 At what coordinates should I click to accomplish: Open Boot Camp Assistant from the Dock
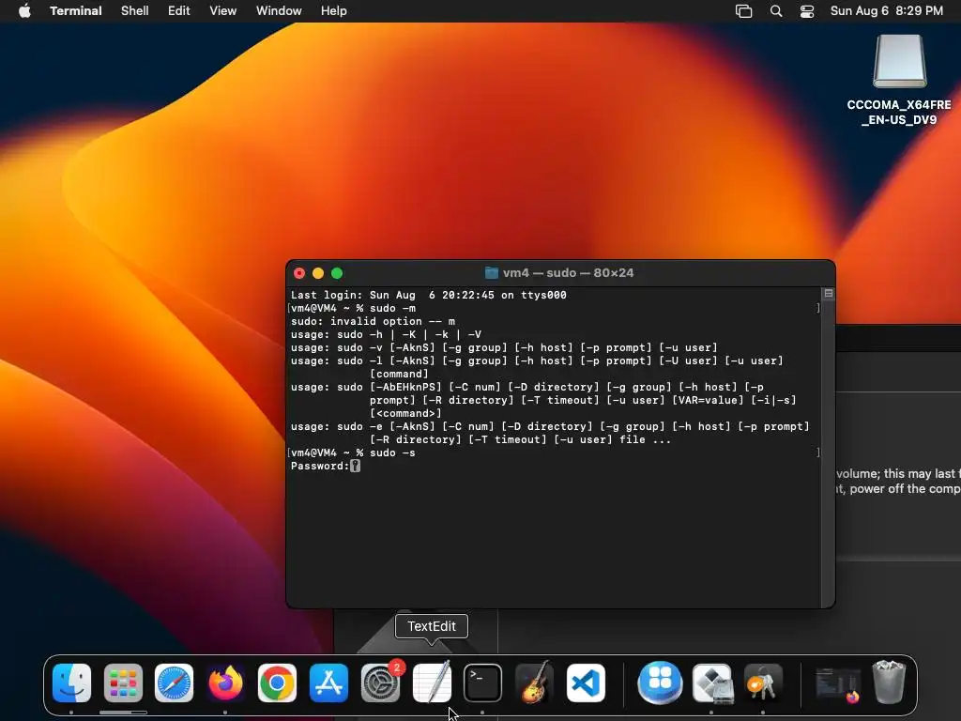click(712, 683)
